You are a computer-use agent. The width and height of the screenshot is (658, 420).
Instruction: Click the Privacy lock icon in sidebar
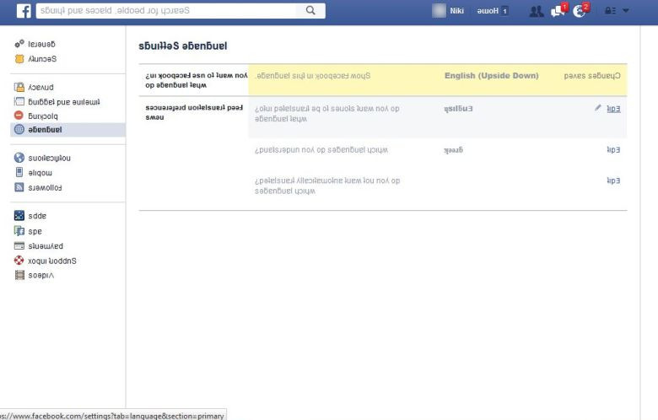point(19,87)
